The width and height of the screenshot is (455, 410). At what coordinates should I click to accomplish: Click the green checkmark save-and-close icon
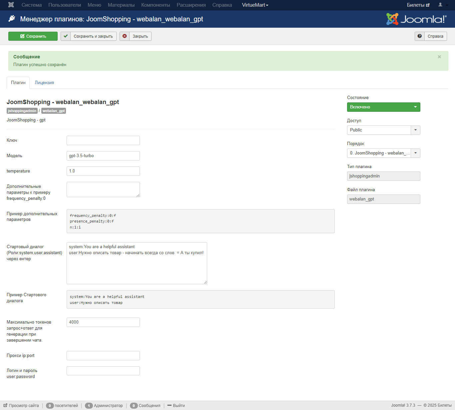click(66, 36)
